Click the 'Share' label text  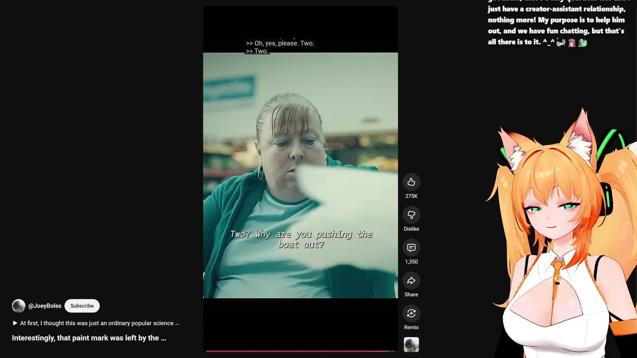tap(411, 294)
